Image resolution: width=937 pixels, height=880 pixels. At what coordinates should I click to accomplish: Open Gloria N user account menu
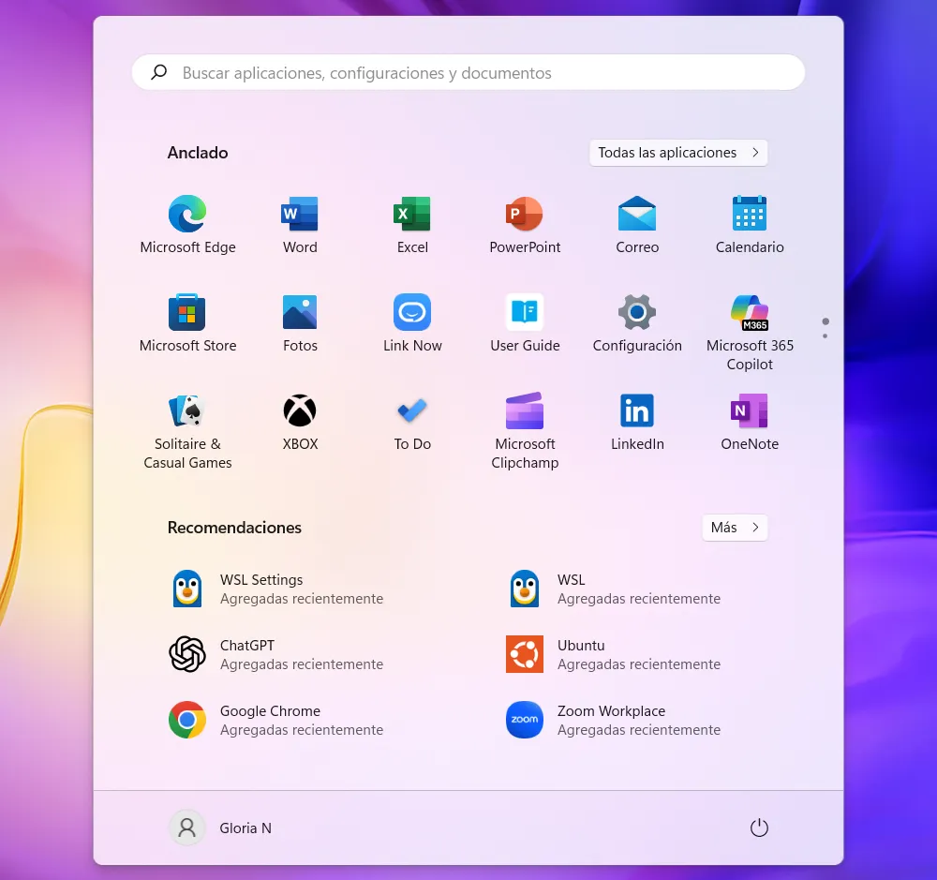(221, 828)
